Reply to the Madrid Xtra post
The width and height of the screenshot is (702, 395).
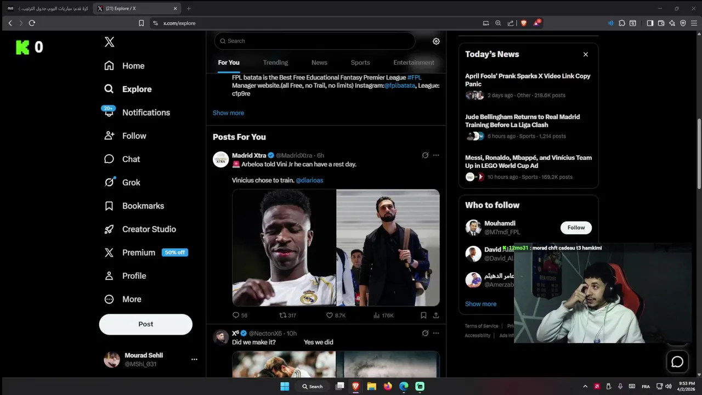click(240, 315)
